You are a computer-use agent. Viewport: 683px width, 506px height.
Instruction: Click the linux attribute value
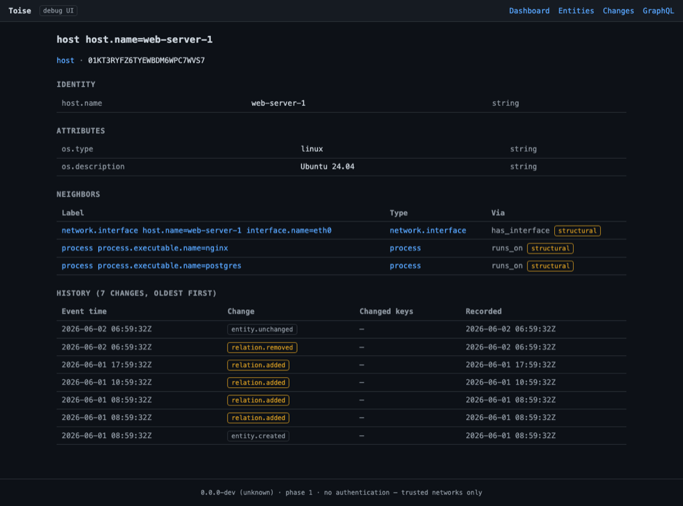pyautogui.click(x=312, y=149)
